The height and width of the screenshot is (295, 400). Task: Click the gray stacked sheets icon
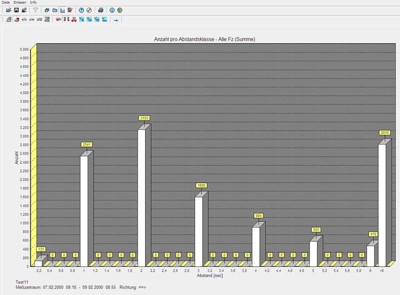pyautogui.click(x=9, y=19)
